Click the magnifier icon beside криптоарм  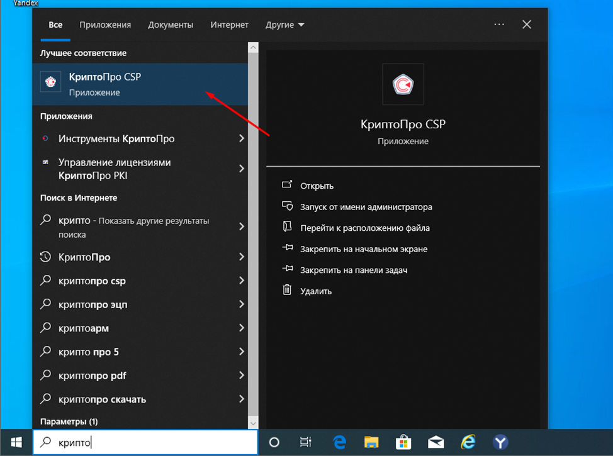tap(46, 328)
